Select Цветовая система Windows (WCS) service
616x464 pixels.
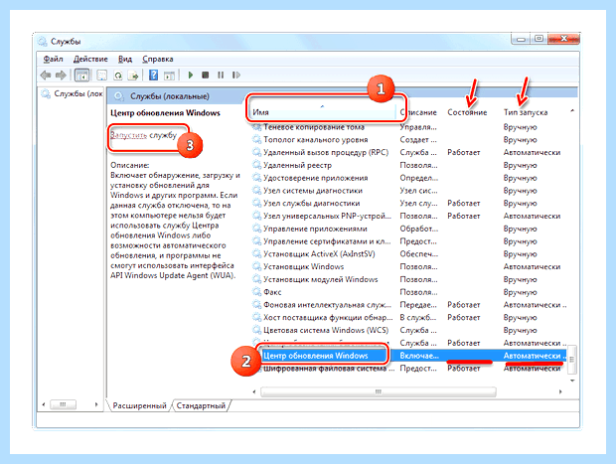pyautogui.click(x=326, y=330)
